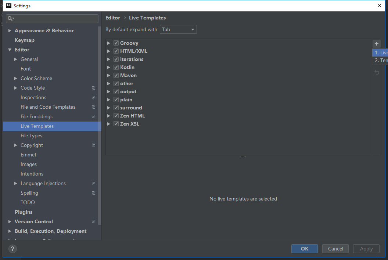Click the revert arrow icon below the popup
Viewport: 388px width, 260px height.
(377, 73)
